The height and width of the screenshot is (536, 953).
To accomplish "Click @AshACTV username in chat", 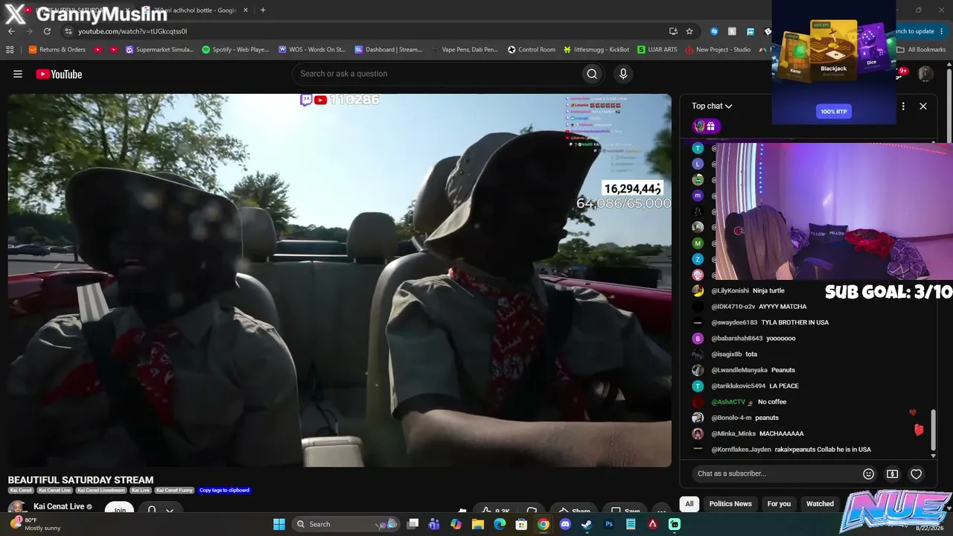I will point(728,402).
